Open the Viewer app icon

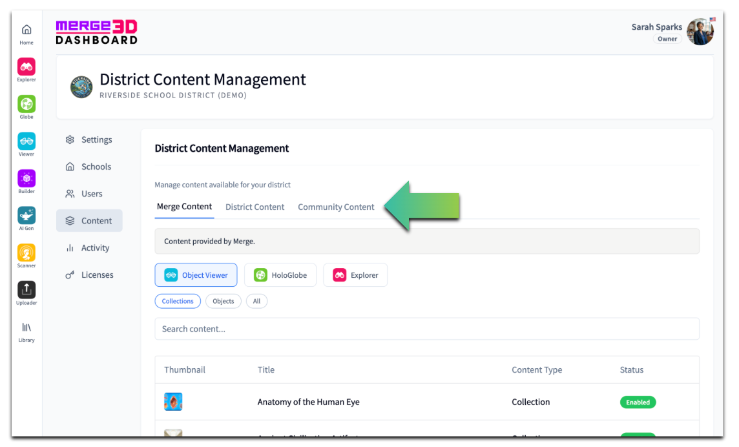(26, 141)
